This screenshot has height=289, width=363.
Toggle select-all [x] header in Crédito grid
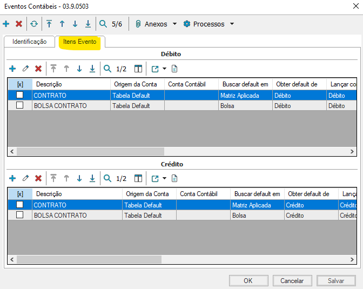[x=20, y=194]
